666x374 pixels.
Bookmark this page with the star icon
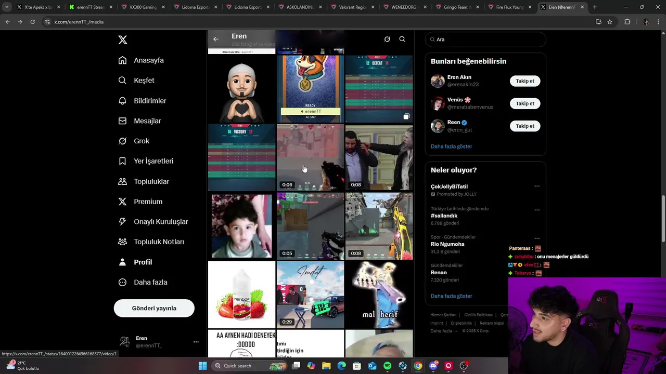pos(610,22)
